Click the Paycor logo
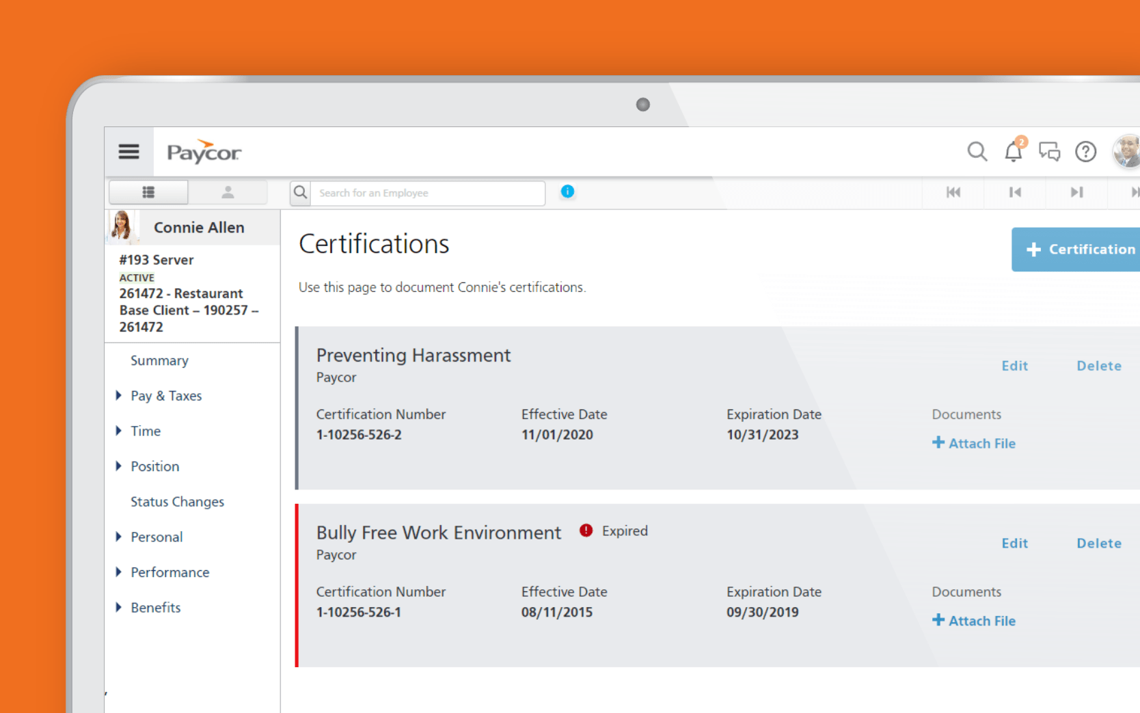 coord(204,152)
